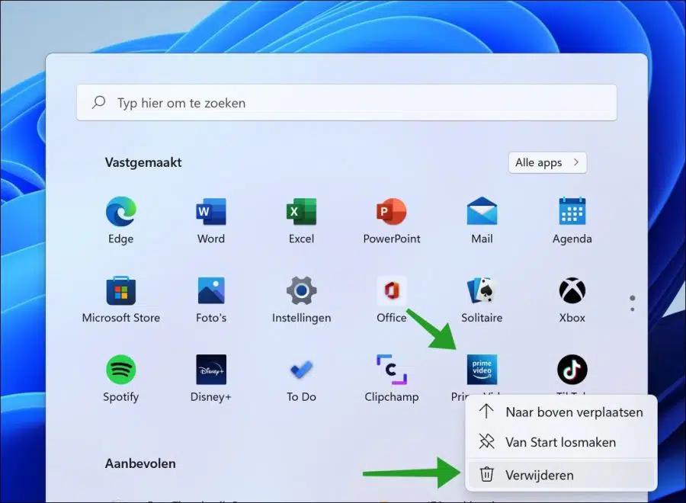Click Verwijderen to uninstall the app
This screenshot has width=686, height=503.
561,475
